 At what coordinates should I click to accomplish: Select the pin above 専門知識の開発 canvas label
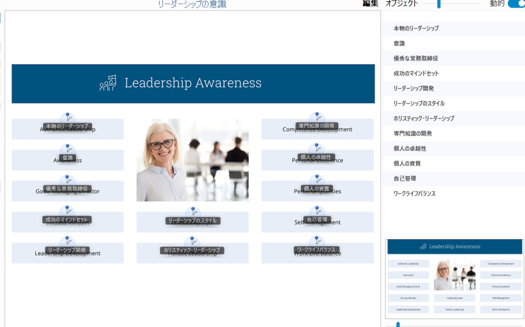317,117
